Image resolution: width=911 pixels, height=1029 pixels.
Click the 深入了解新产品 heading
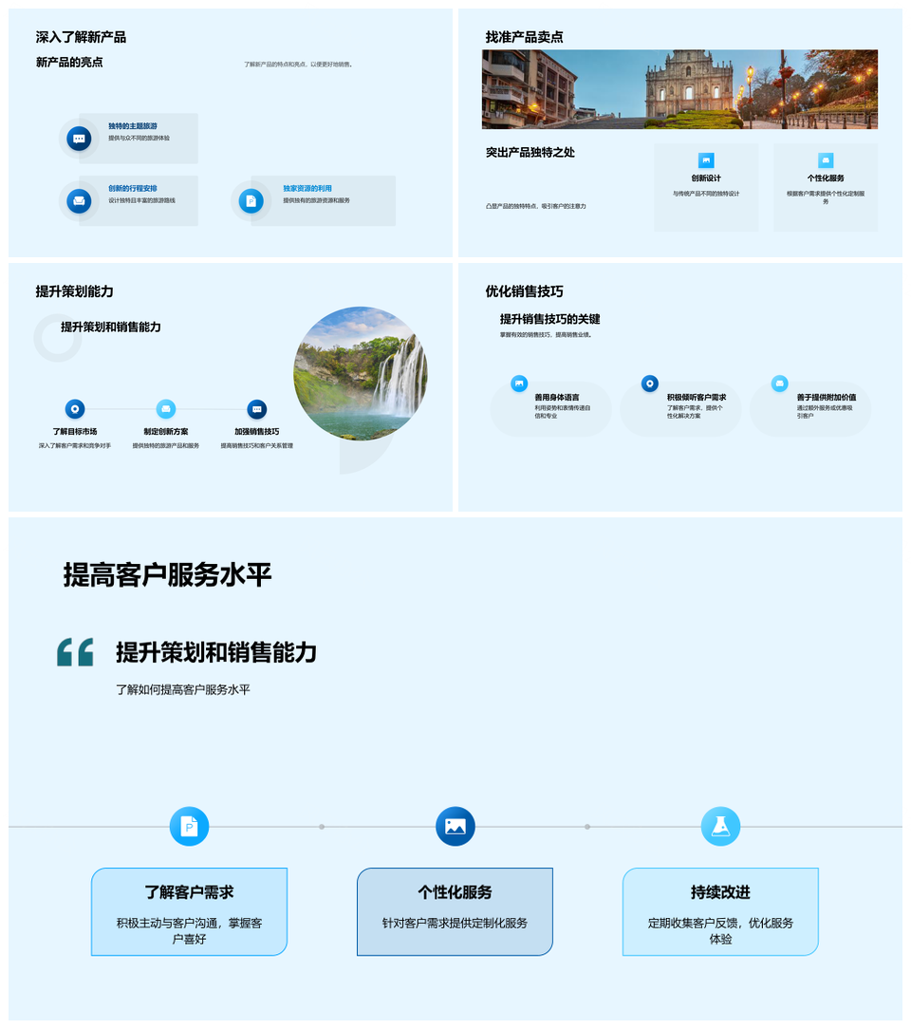[x=81, y=37]
